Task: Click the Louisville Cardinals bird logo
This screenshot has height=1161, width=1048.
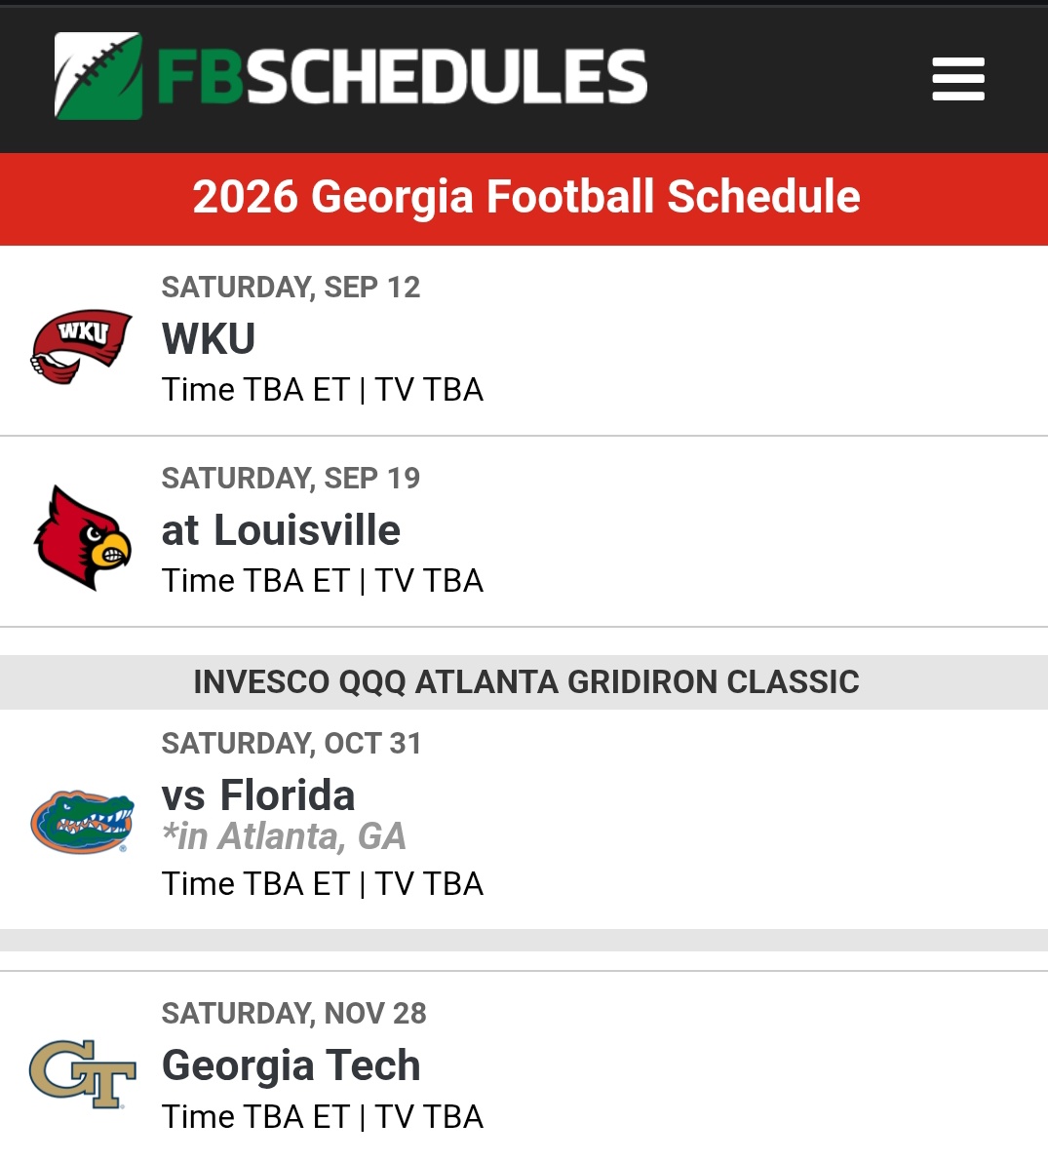Action: pyautogui.click(x=82, y=537)
